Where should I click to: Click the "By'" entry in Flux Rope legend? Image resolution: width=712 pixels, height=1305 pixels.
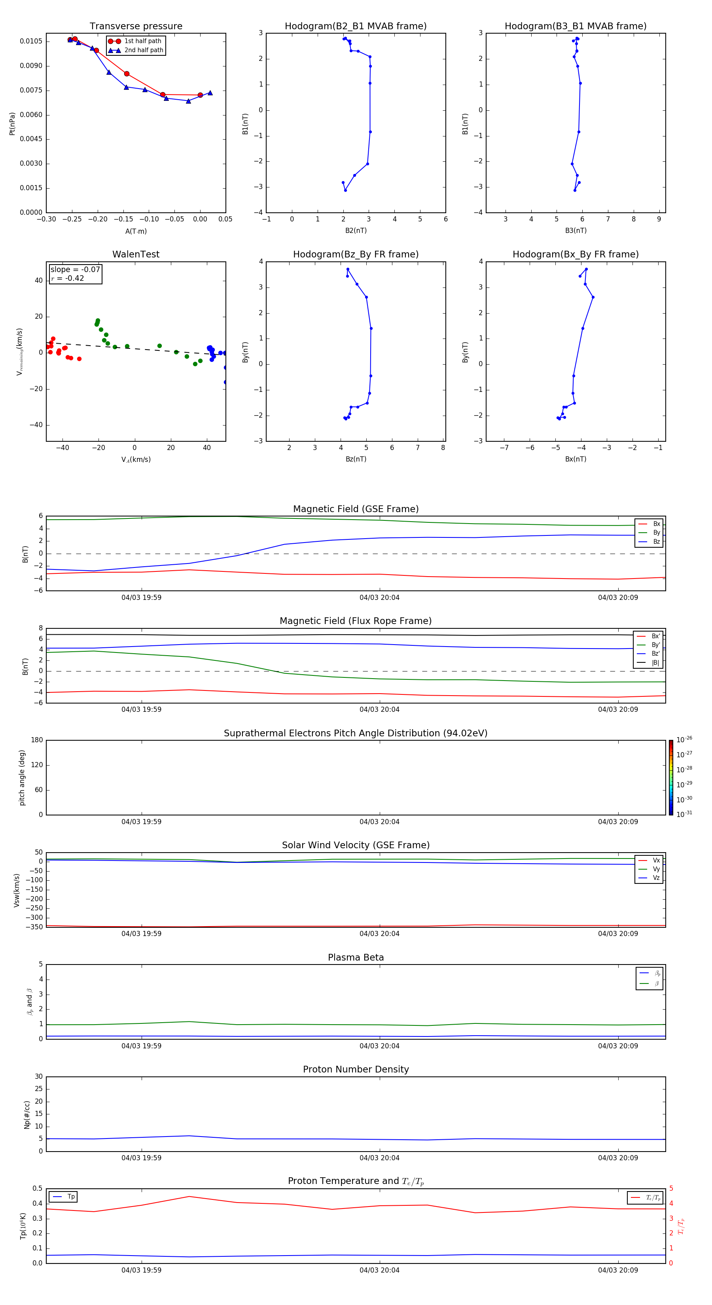pyautogui.click(x=648, y=645)
